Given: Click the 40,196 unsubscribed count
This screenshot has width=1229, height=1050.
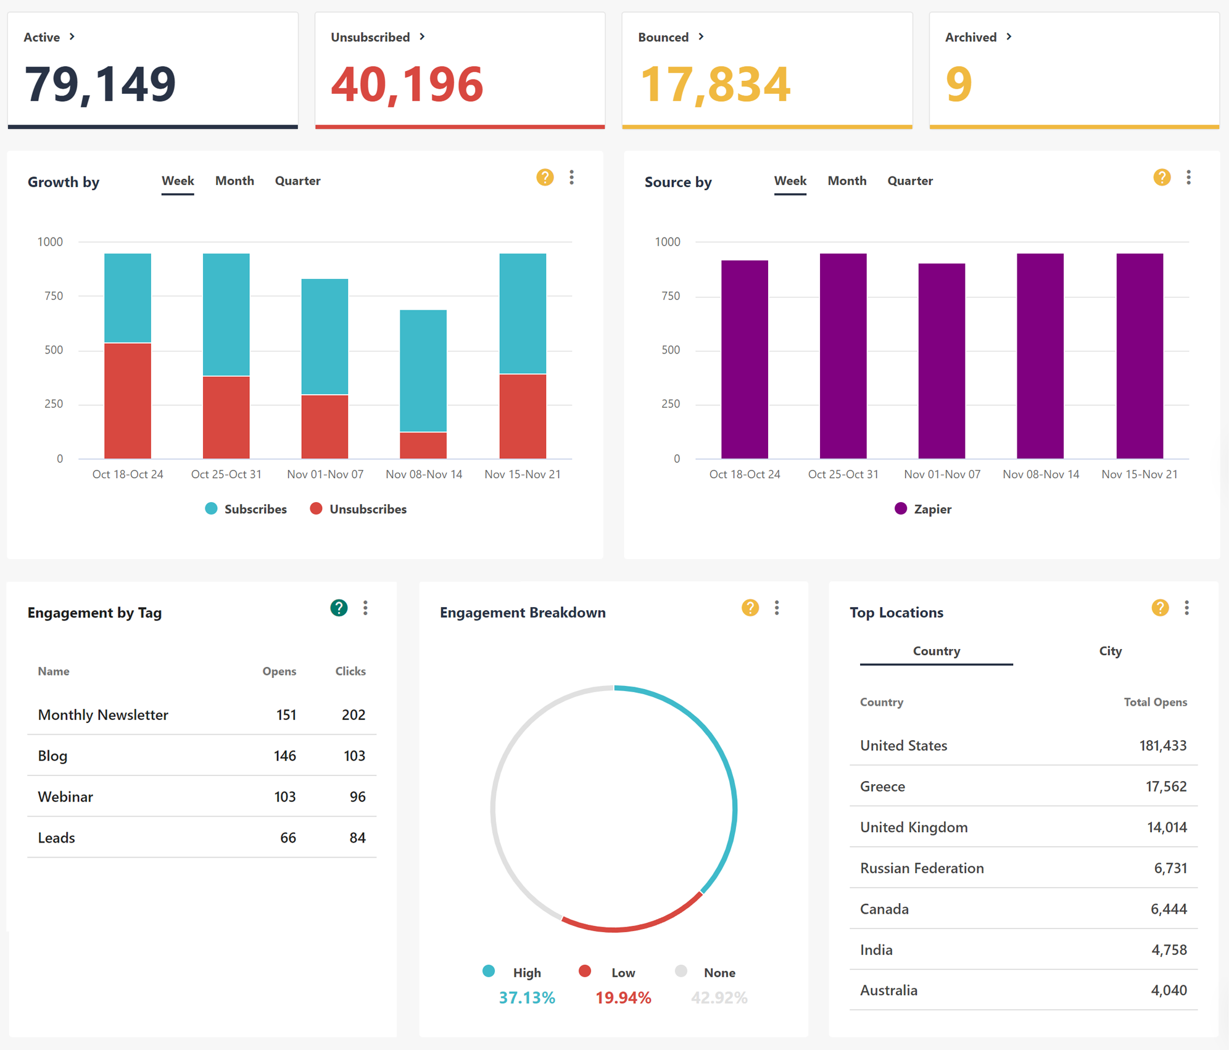Looking at the screenshot, I should 407,84.
